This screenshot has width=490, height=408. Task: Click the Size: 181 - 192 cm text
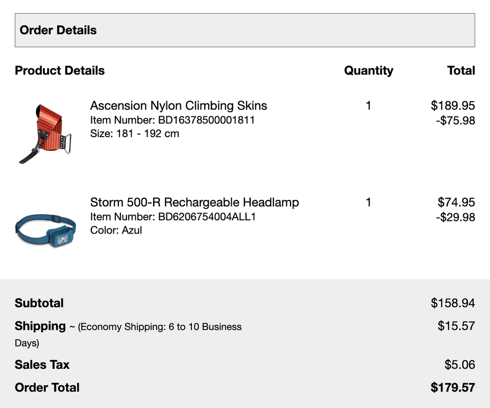coord(135,134)
